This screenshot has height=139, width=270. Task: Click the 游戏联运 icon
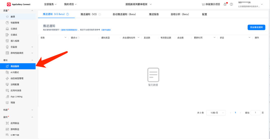click(x=7, y=129)
